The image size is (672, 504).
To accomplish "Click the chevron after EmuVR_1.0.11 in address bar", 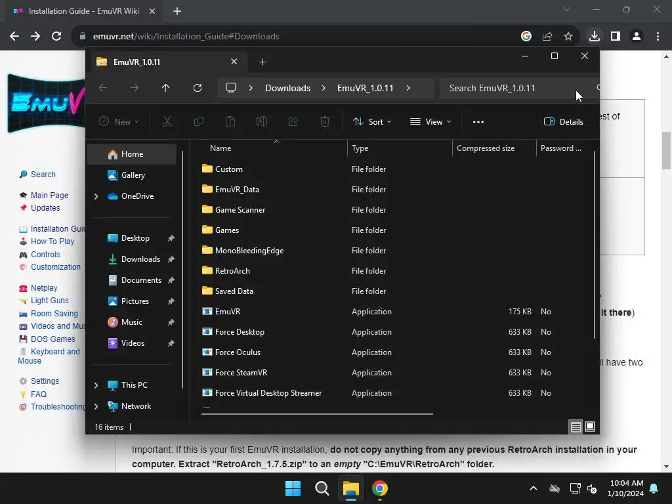I will click(x=408, y=88).
